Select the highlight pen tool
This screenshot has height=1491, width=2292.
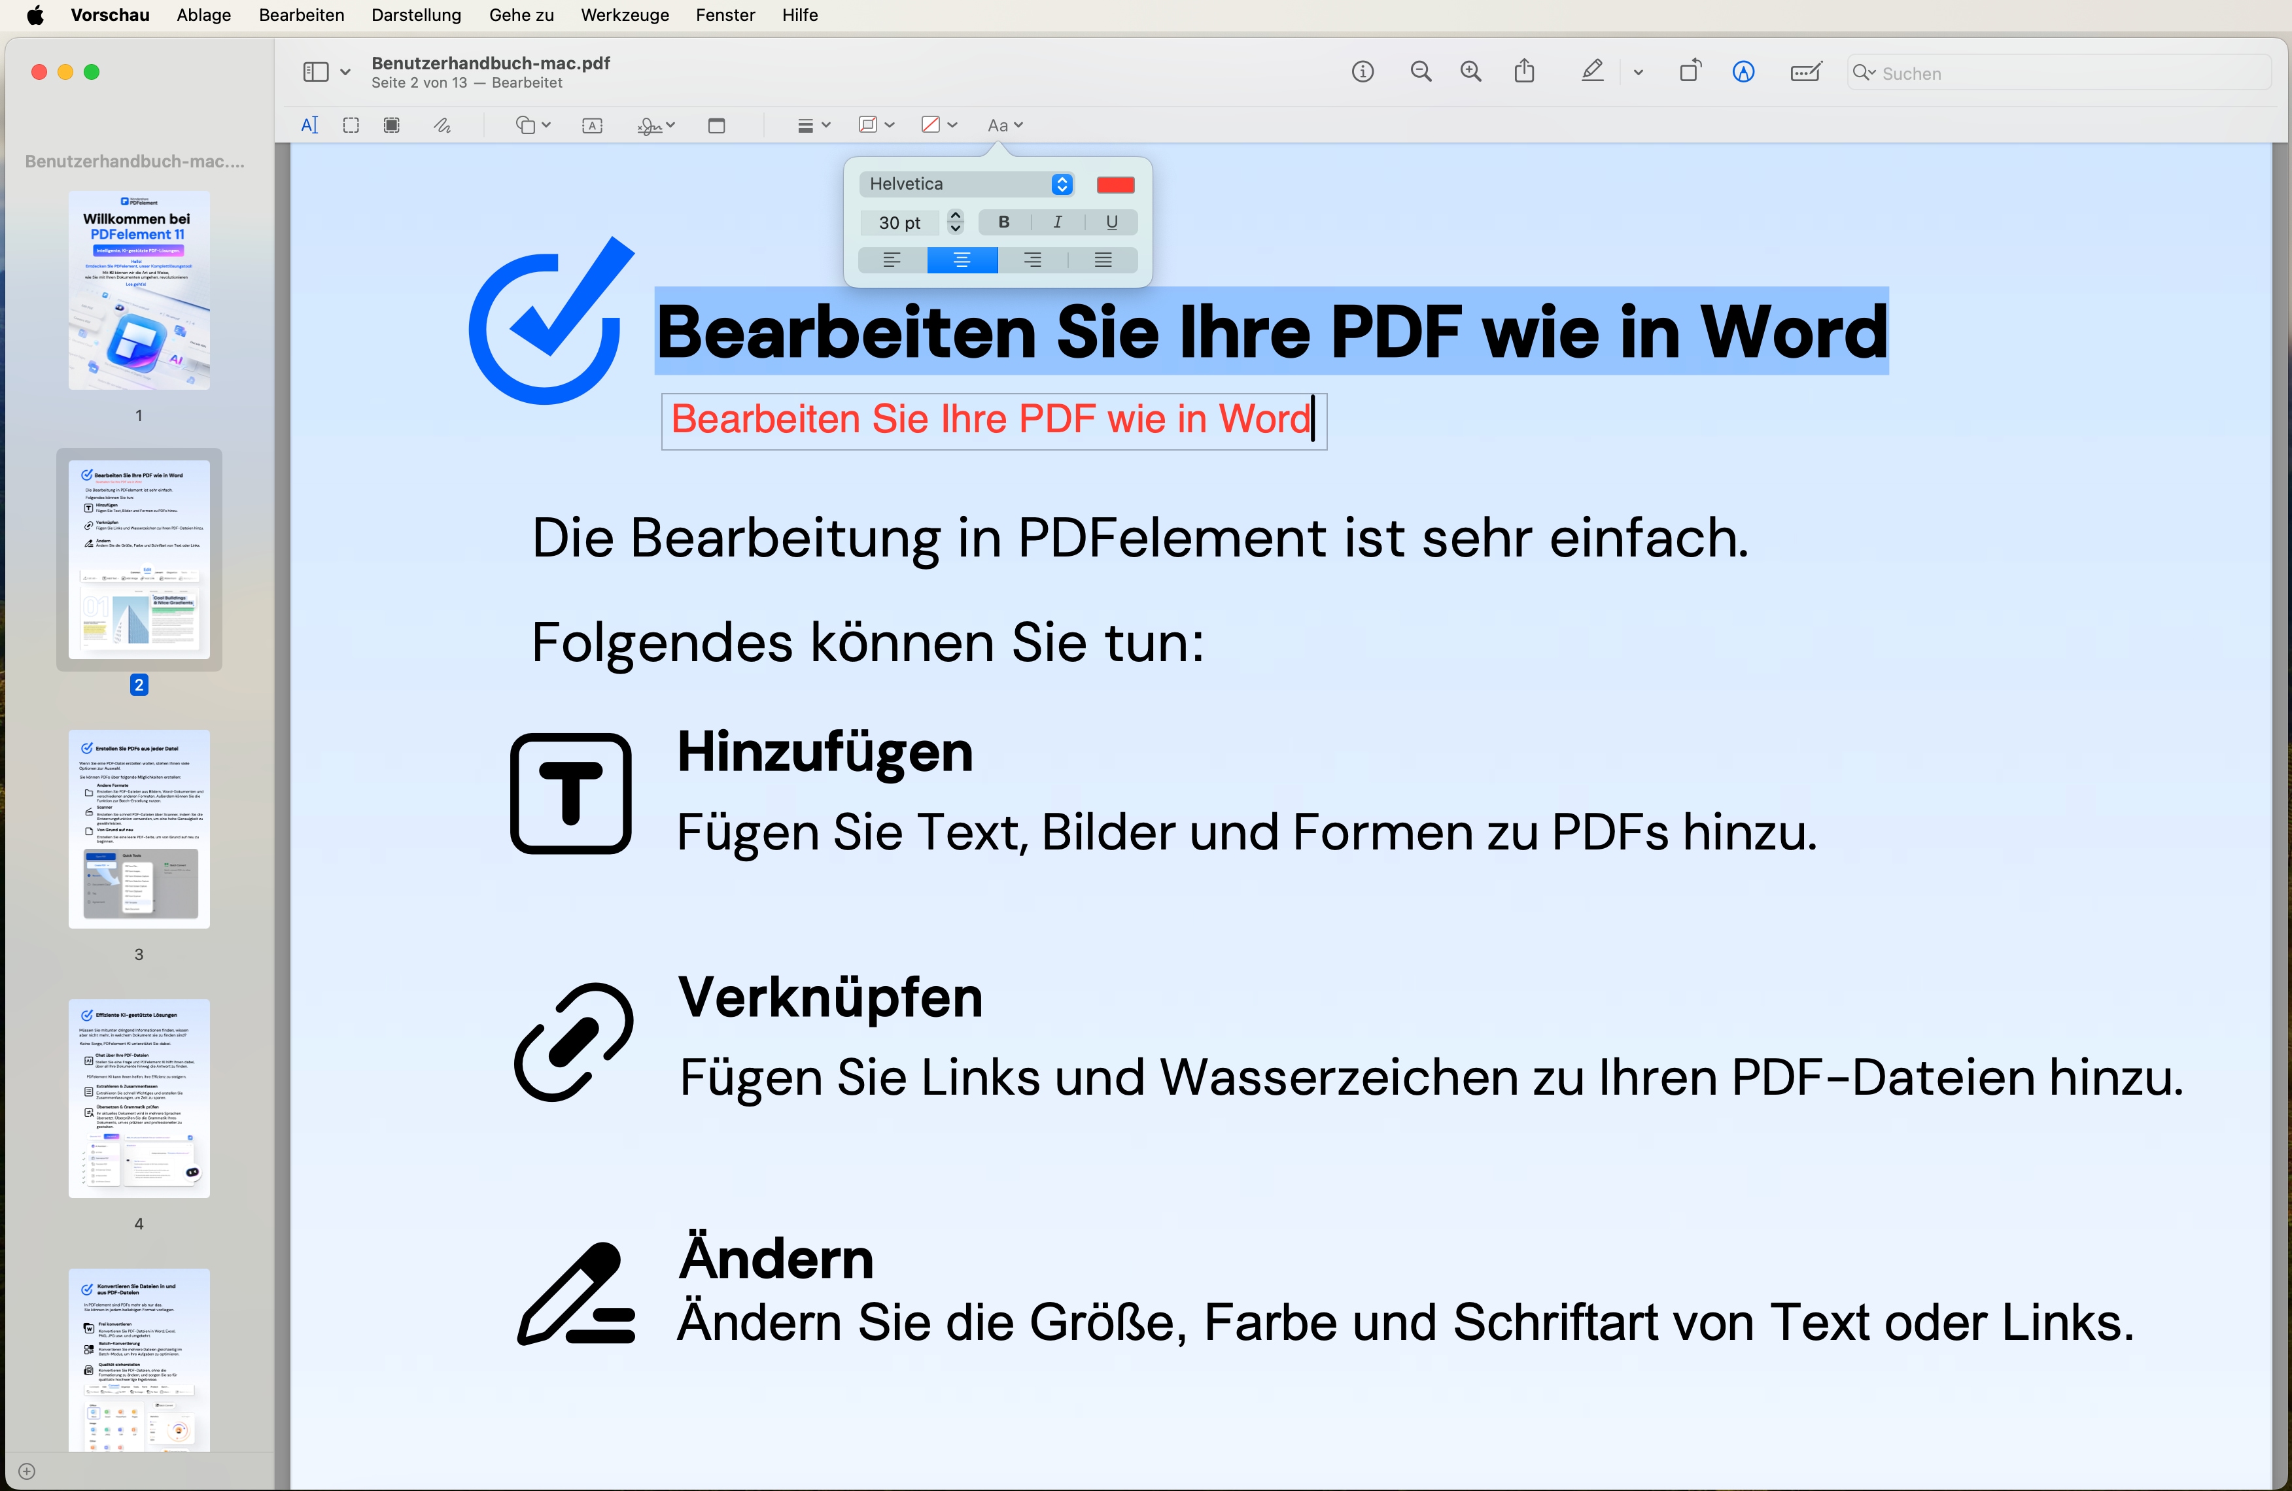[x=1592, y=71]
